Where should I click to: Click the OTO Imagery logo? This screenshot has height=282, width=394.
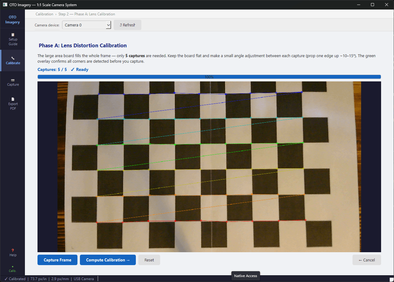[13, 19]
